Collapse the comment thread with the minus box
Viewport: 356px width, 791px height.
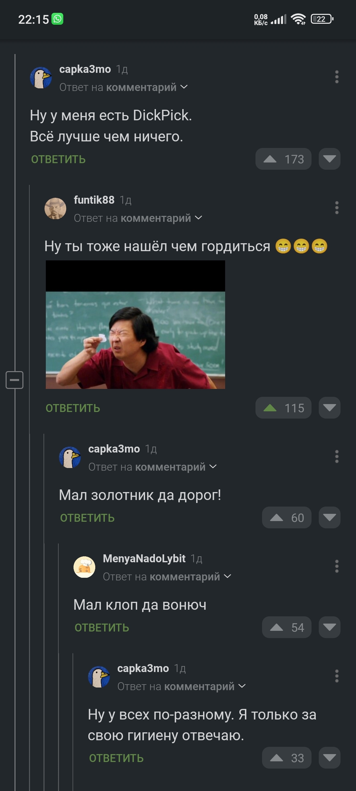tap(15, 380)
